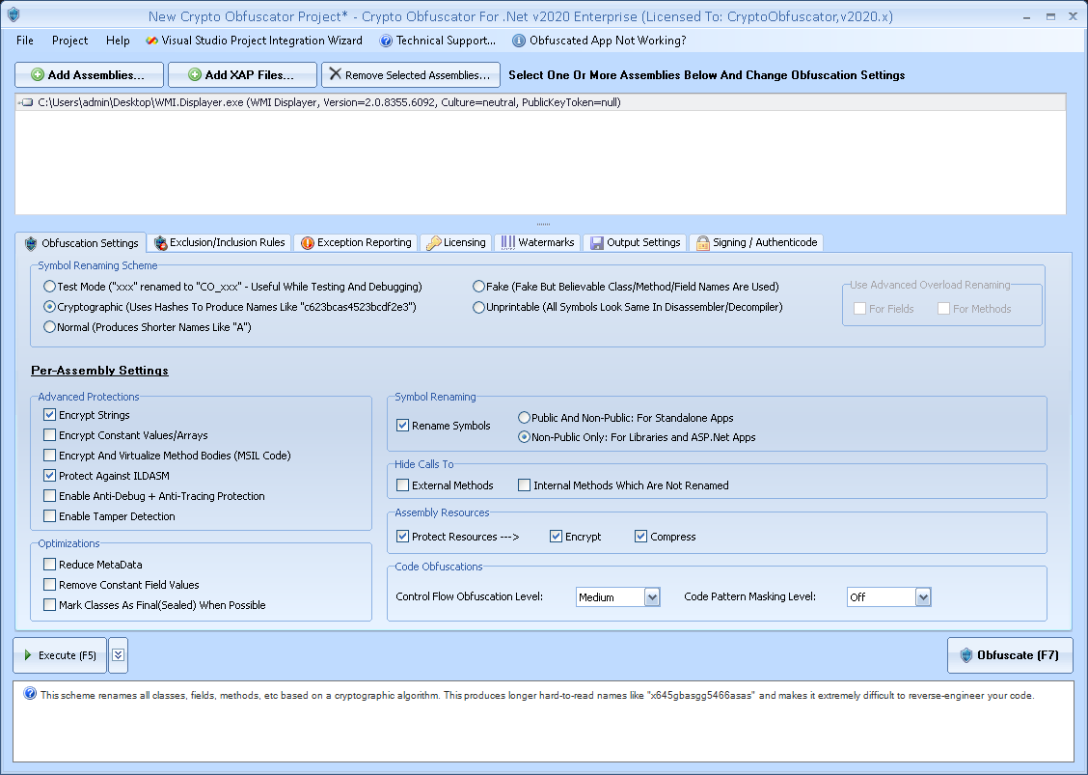Screen dimensions: 1088x775
Task: Check Internal Methods Which Are Not Renamed
Action: point(525,485)
